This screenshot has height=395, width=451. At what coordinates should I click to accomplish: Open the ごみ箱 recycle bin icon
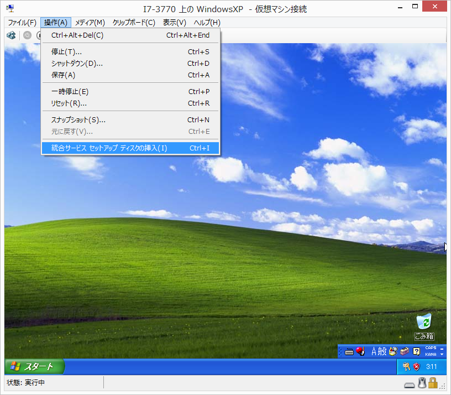(x=424, y=327)
